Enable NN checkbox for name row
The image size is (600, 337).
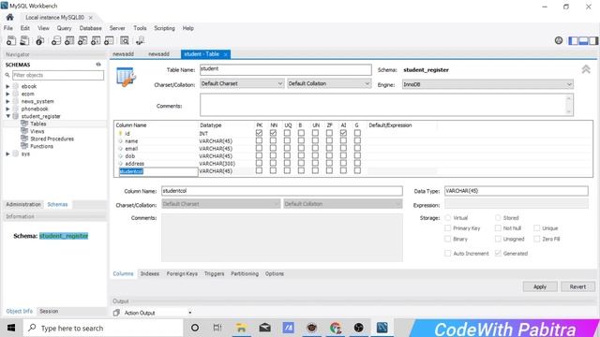tap(273, 140)
